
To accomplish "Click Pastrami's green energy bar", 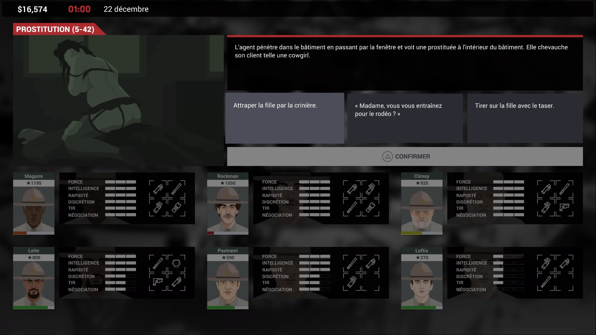I will (x=221, y=308).
